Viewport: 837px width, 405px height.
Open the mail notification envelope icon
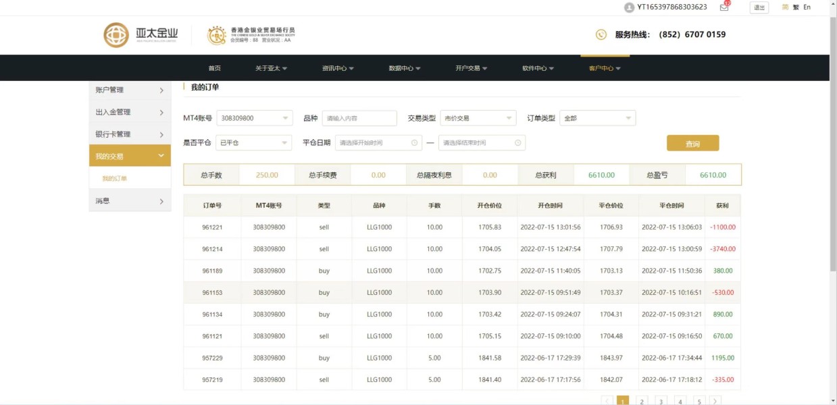(724, 7)
